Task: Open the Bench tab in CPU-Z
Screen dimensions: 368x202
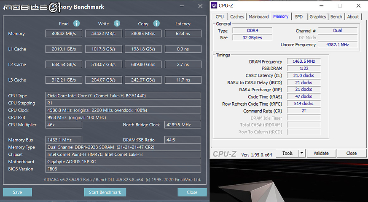Action: (336, 17)
